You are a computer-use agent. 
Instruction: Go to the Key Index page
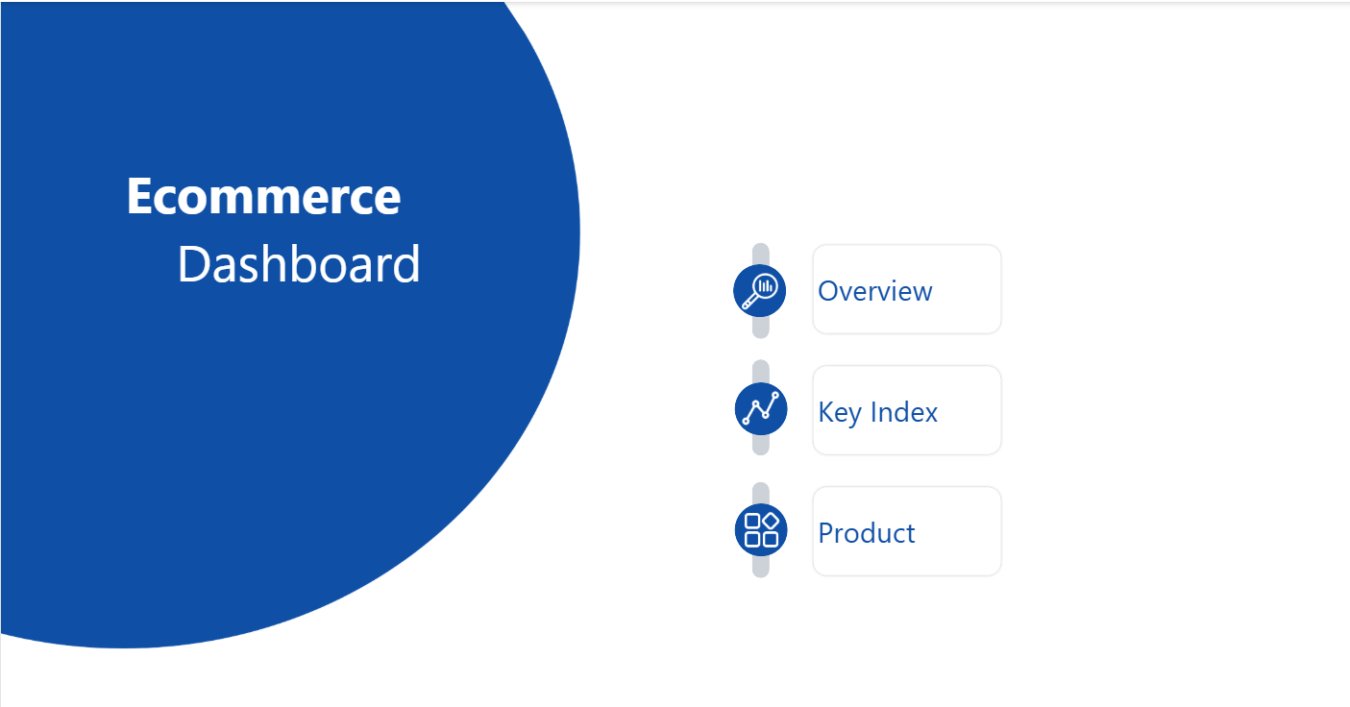(x=906, y=410)
